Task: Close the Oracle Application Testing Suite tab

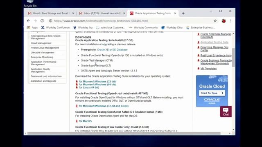Action: click(x=175, y=13)
